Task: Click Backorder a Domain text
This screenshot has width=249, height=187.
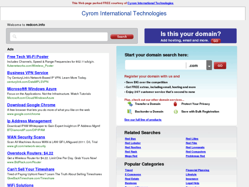Action: coord(149,112)
